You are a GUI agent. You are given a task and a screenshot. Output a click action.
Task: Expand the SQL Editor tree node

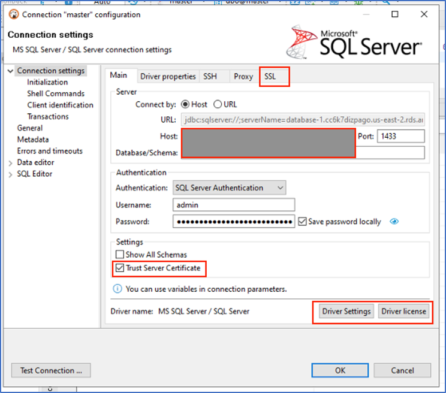coord(11,174)
